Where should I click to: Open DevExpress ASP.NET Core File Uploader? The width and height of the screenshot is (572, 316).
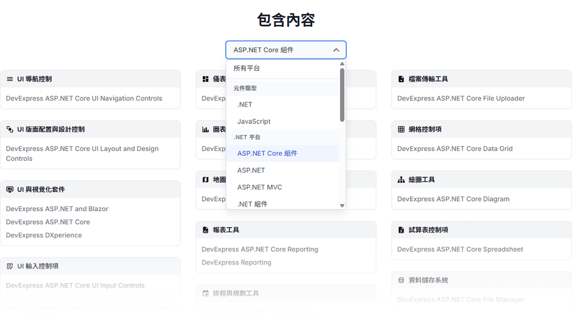click(x=461, y=98)
